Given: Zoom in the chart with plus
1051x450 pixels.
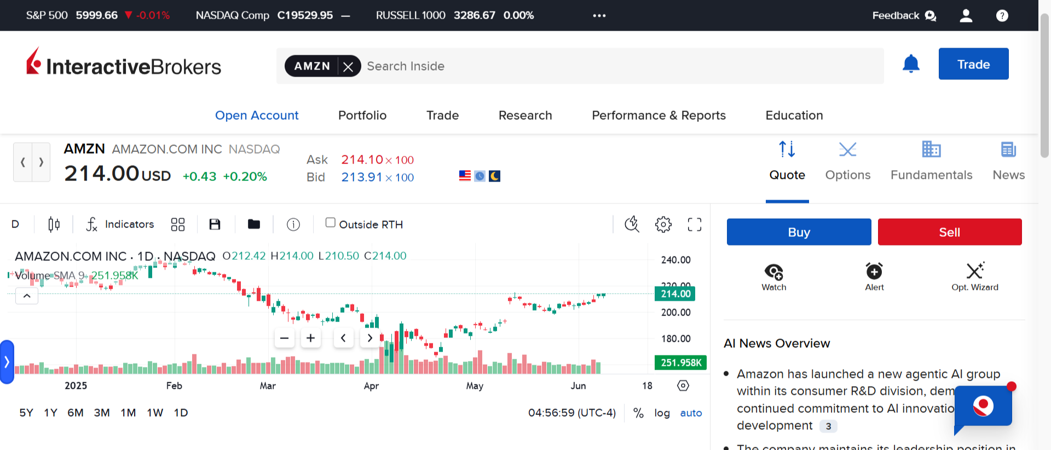Looking at the screenshot, I should pyautogui.click(x=310, y=338).
